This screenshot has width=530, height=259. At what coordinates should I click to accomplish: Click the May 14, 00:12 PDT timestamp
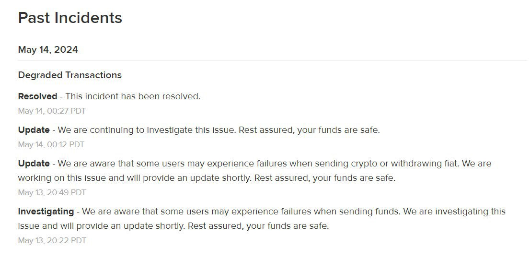tap(51, 145)
